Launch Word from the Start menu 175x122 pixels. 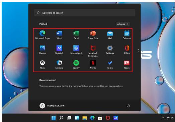coord(59,35)
